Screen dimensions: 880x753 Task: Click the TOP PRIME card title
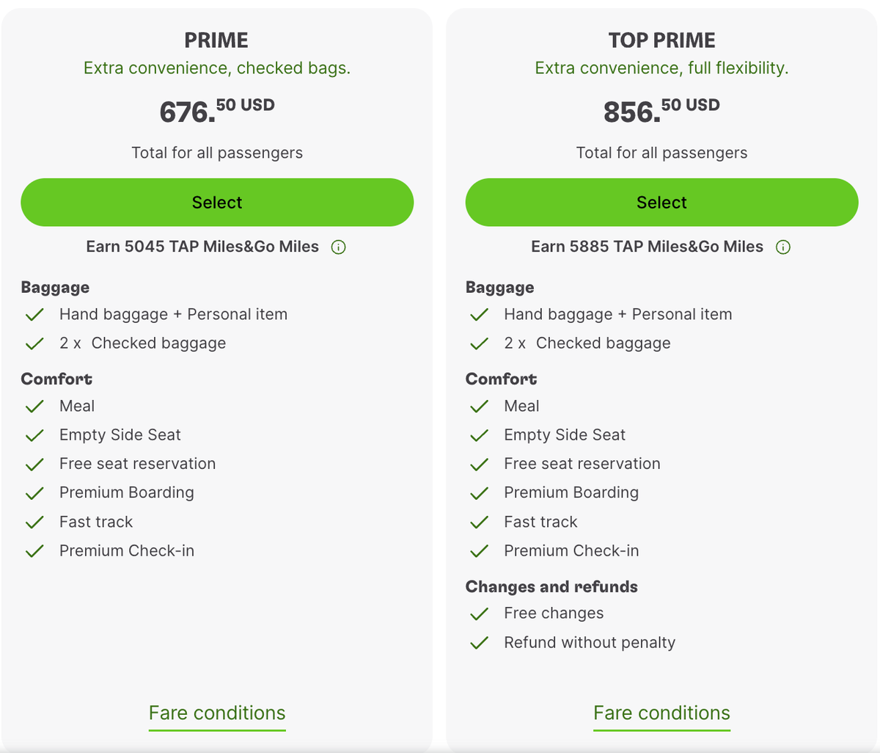661,40
